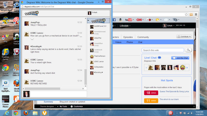Open the YouTube toolbar icon
The width and height of the screenshot is (207, 116).
(x=128, y=20)
